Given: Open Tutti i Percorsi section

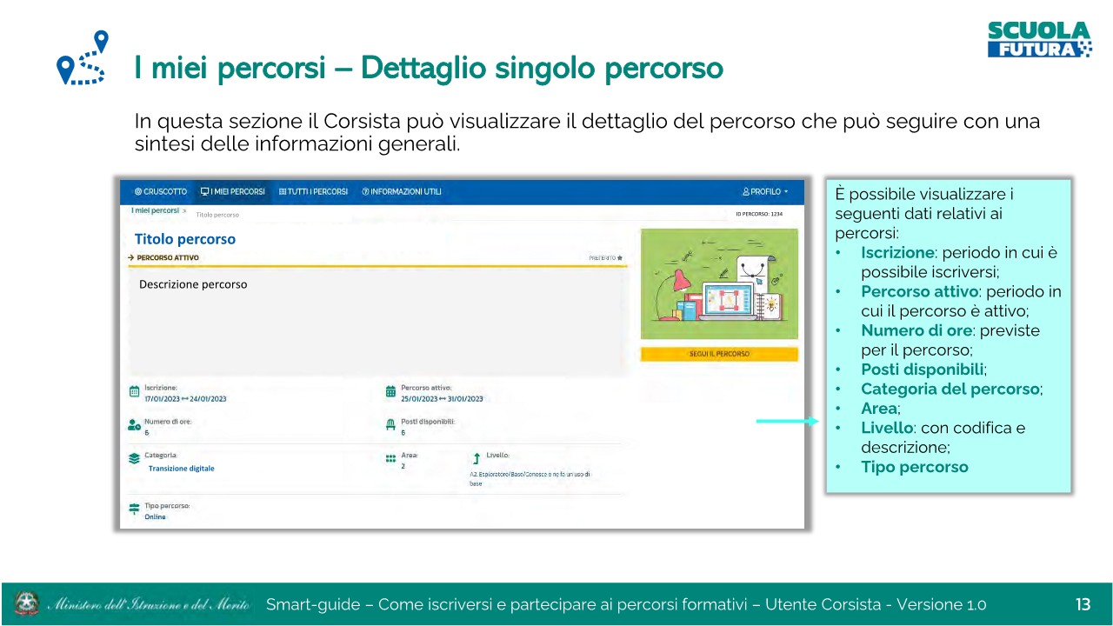Looking at the screenshot, I should point(313,191).
